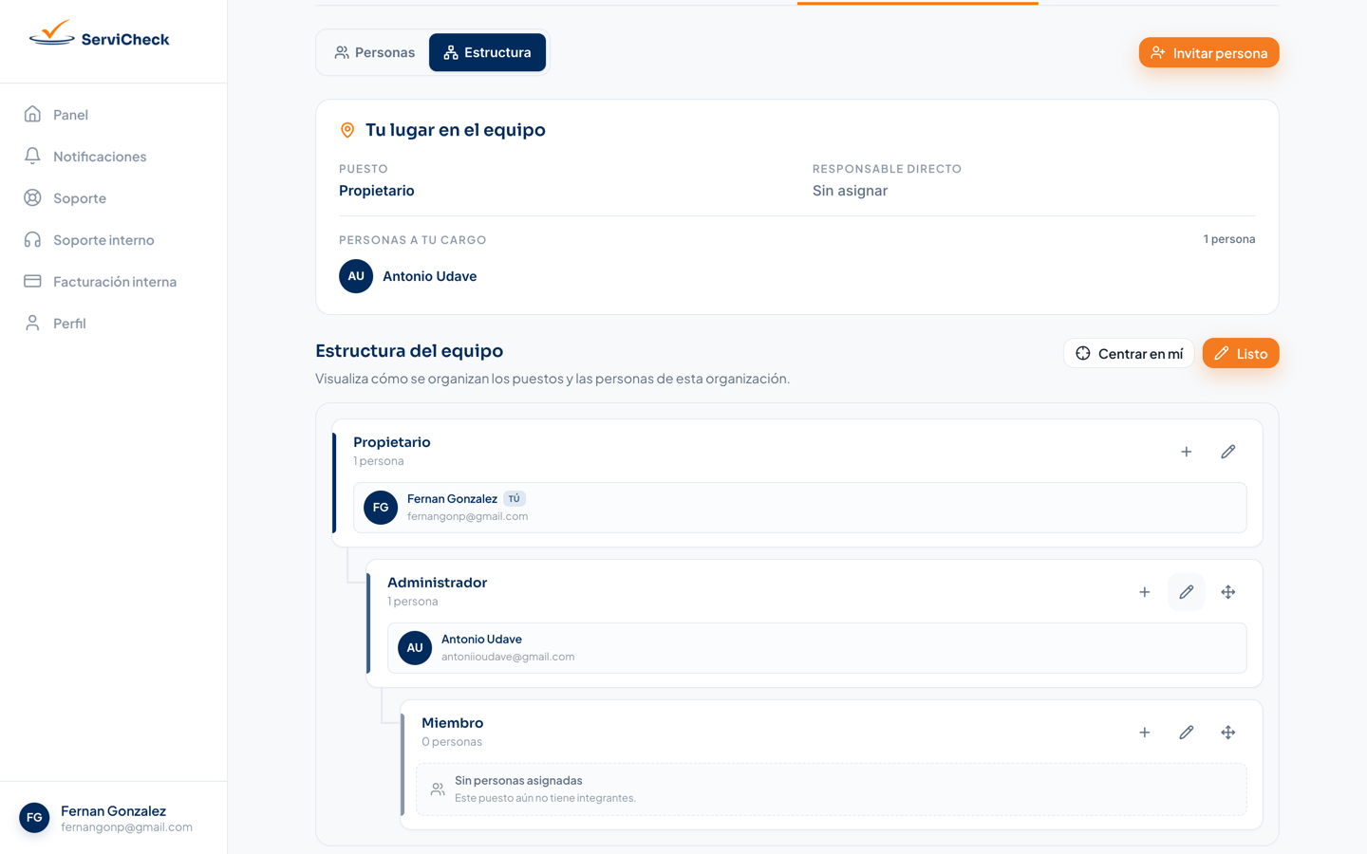
Task: Click move handle on Administrador card
Action: pyautogui.click(x=1227, y=592)
